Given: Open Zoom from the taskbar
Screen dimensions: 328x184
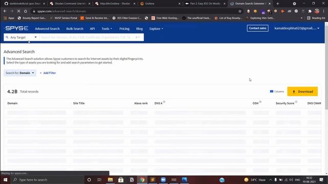Looking at the screenshot, I should pyautogui.click(x=163, y=180).
